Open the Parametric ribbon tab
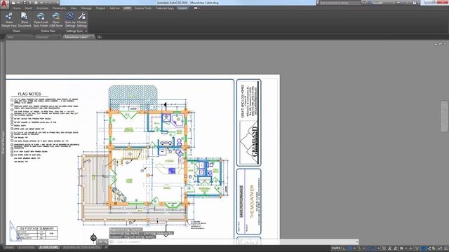Viewport: 449px width, 252px height. click(59, 8)
